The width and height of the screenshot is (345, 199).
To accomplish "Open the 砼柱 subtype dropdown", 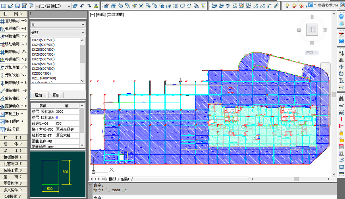I will click(58, 32).
